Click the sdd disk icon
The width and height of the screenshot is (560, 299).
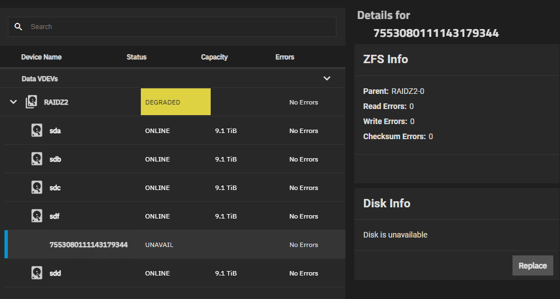36,273
